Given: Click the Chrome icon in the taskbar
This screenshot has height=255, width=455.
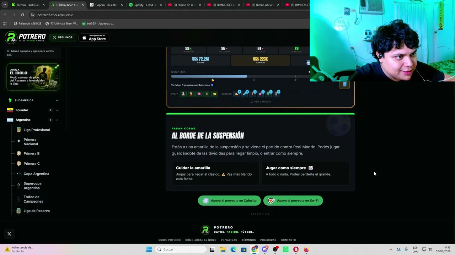Looking at the screenshot, I should pos(255,249).
